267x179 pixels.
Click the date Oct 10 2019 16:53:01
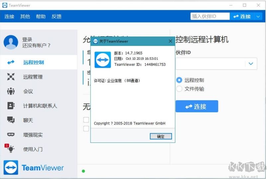point(142,59)
